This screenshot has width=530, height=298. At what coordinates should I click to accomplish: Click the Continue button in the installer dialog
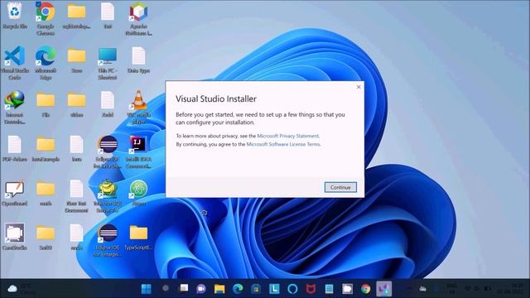(340, 187)
